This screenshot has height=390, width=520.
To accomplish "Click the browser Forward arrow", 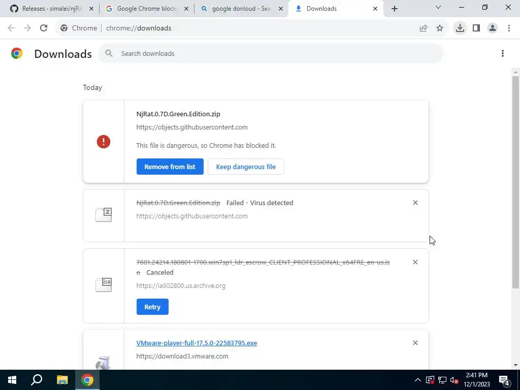I will point(27,28).
